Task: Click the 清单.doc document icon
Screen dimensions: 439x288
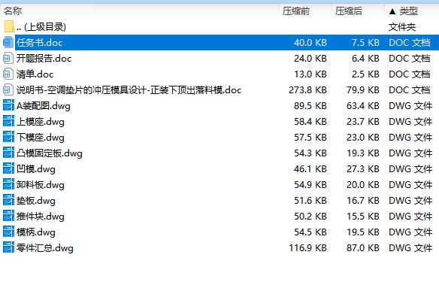Action: click(x=8, y=74)
